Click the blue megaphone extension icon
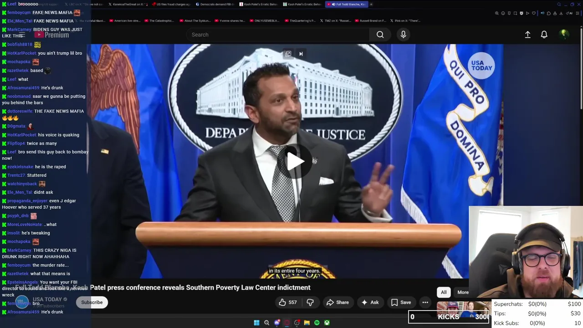This screenshot has width=583, height=328. (x=542, y=13)
